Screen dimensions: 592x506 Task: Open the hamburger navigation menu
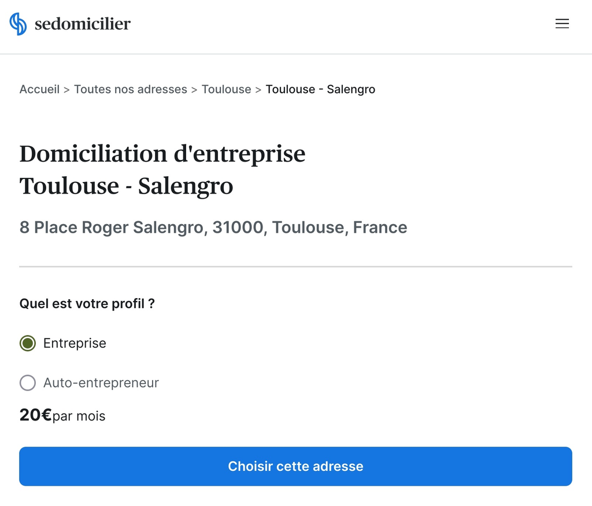click(562, 24)
